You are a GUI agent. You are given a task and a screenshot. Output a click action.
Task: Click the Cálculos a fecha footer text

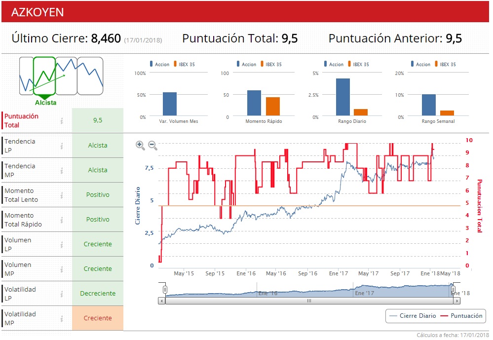[453, 335]
